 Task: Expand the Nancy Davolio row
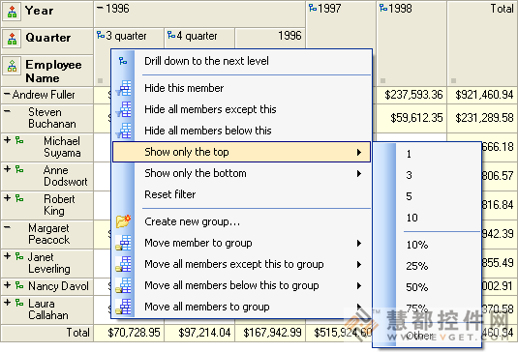coord(8,285)
